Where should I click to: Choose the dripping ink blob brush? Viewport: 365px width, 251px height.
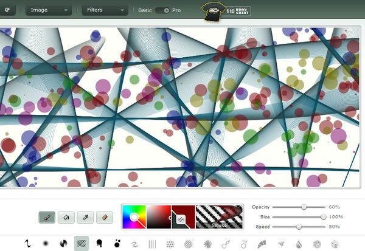point(99,244)
